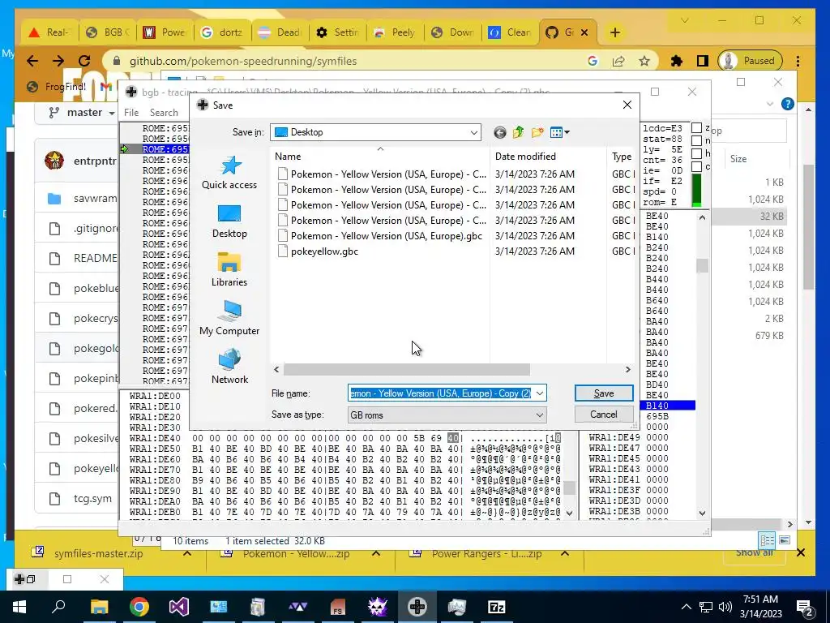This screenshot has height=623, width=830.
Task: Go forward in Chrome browser
Action: click(58, 61)
